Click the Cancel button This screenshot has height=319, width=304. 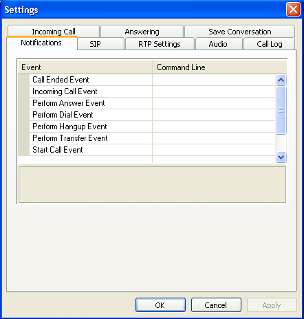pyautogui.click(x=216, y=305)
